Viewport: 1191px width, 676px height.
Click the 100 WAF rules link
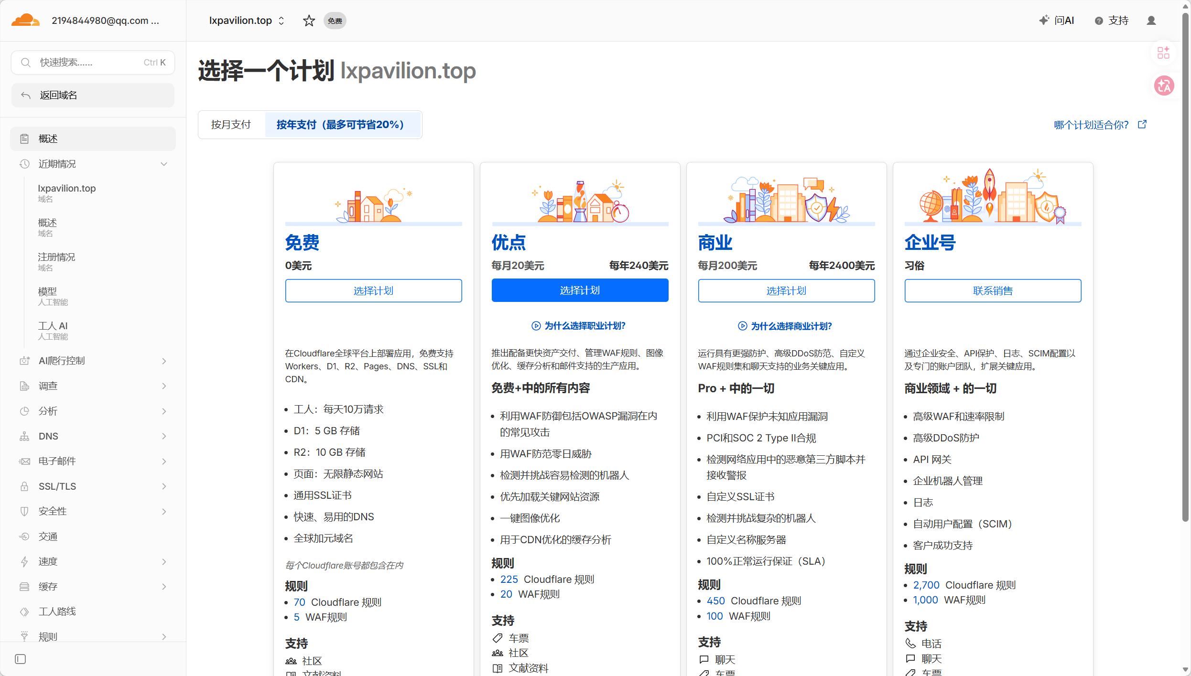715,616
